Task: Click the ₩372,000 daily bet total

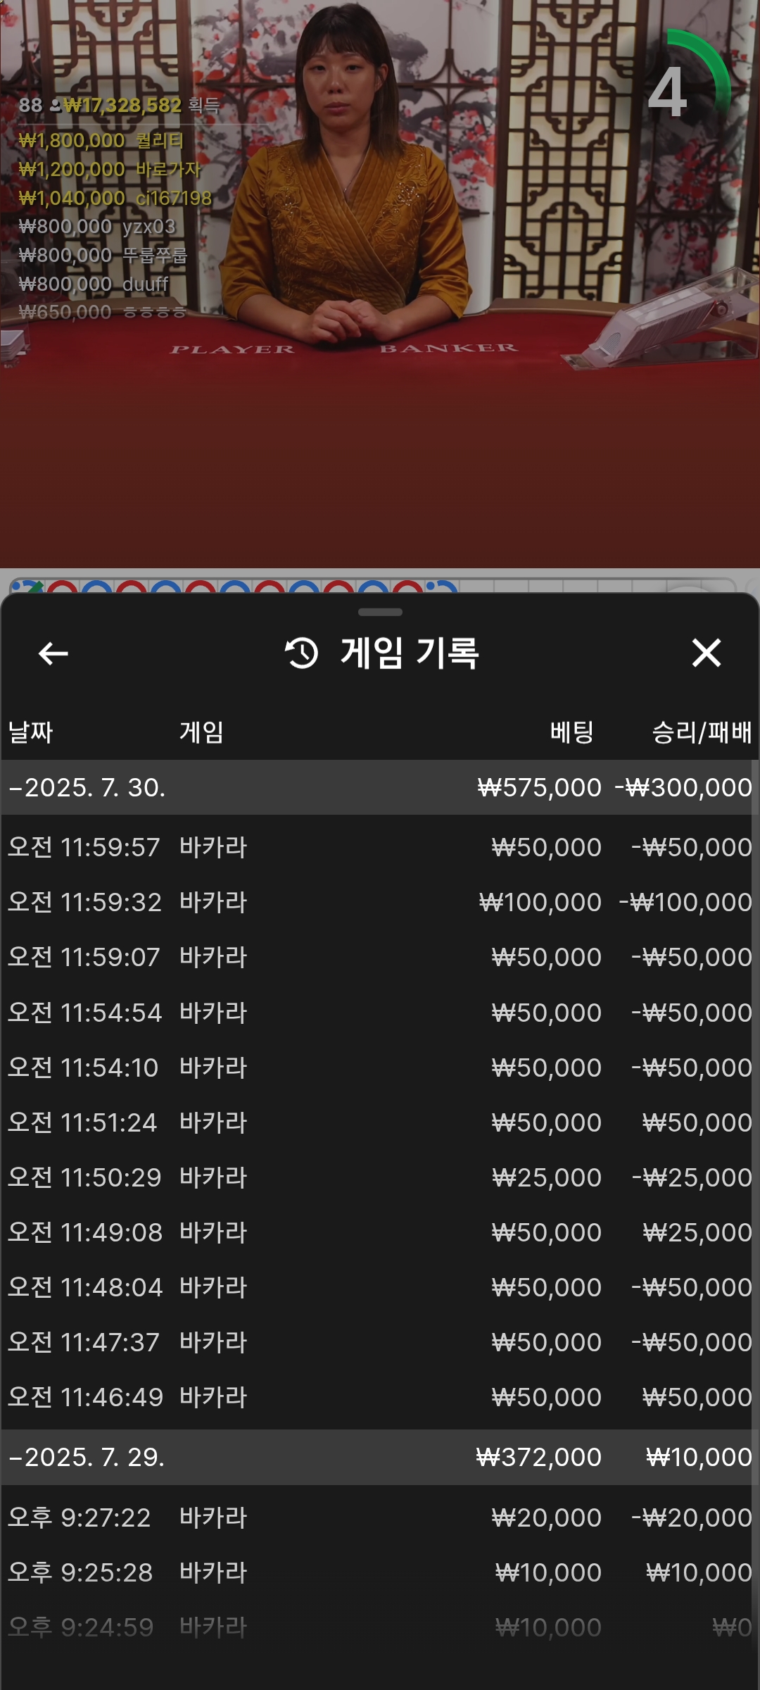Action: (538, 1457)
